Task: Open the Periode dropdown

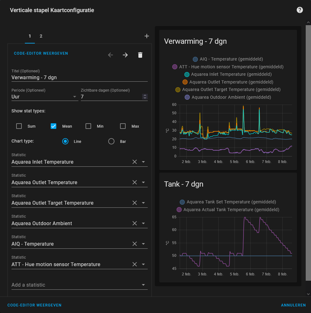Action: (x=44, y=97)
